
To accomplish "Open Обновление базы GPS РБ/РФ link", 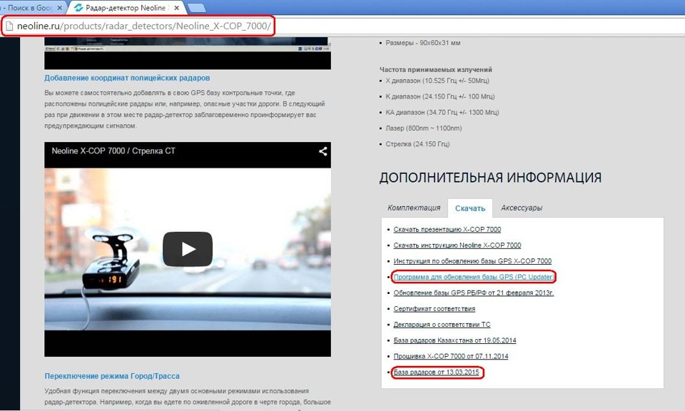I will tap(474, 293).
